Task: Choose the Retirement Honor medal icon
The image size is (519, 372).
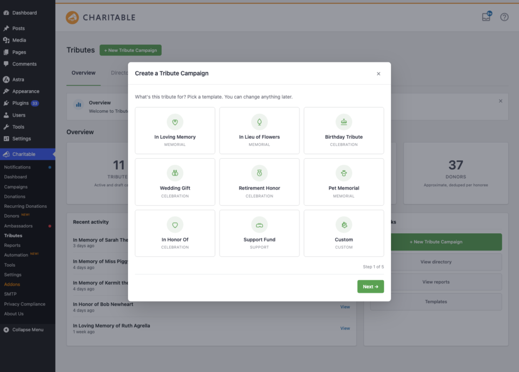Action: tap(259, 173)
